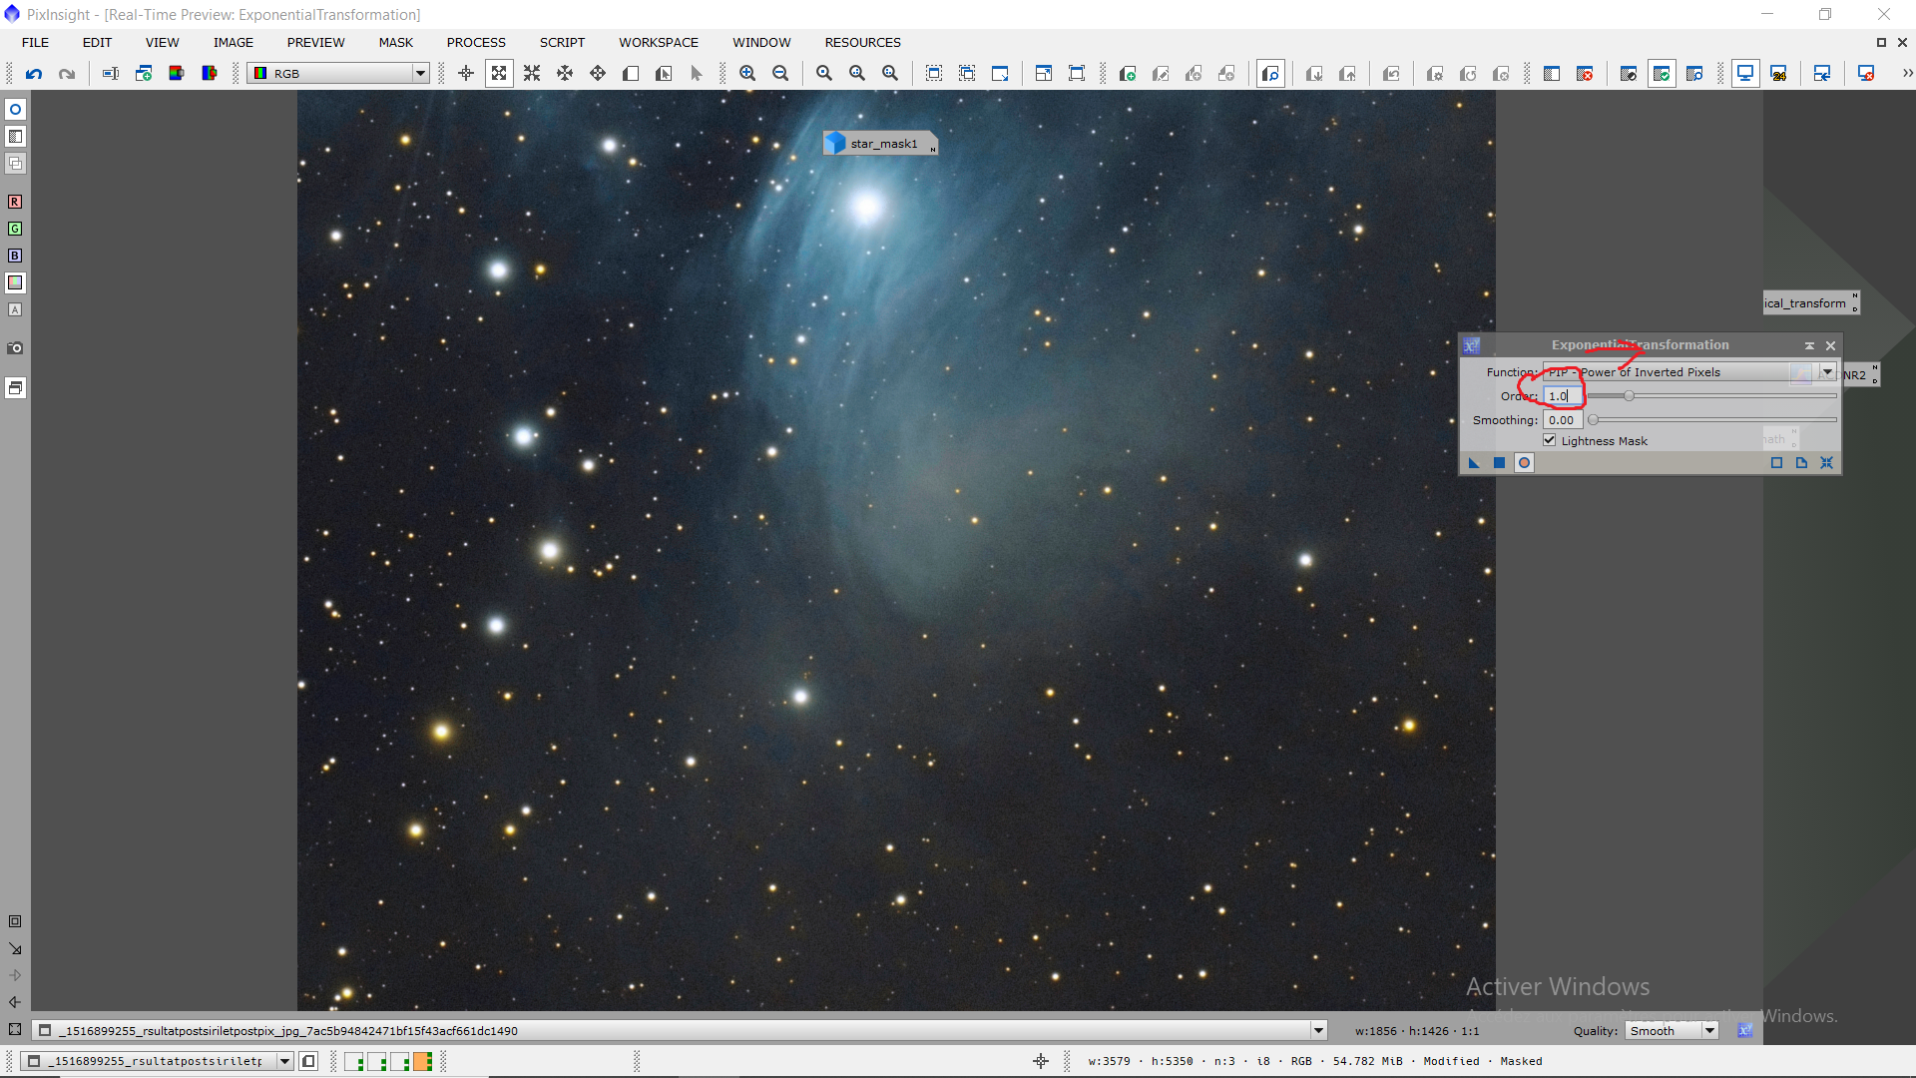Open the MASK menu
The width and height of the screenshot is (1916, 1078).
(x=395, y=42)
